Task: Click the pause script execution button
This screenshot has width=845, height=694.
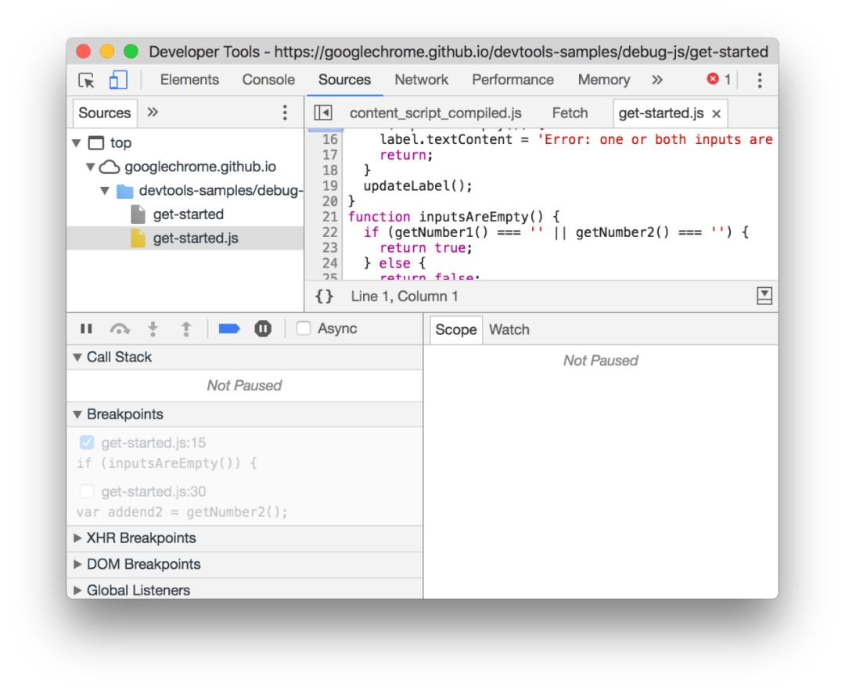Action: [x=86, y=329]
